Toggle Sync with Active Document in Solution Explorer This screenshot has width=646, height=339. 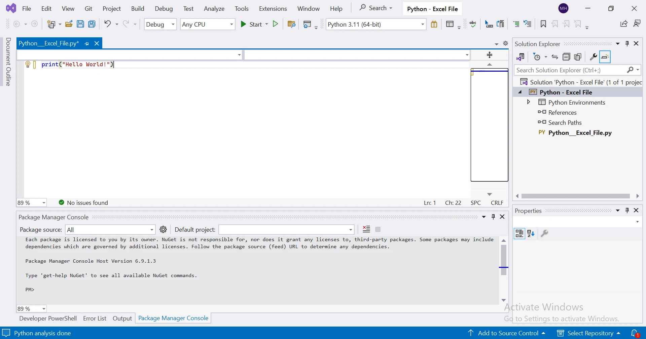(x=555, y=57)
